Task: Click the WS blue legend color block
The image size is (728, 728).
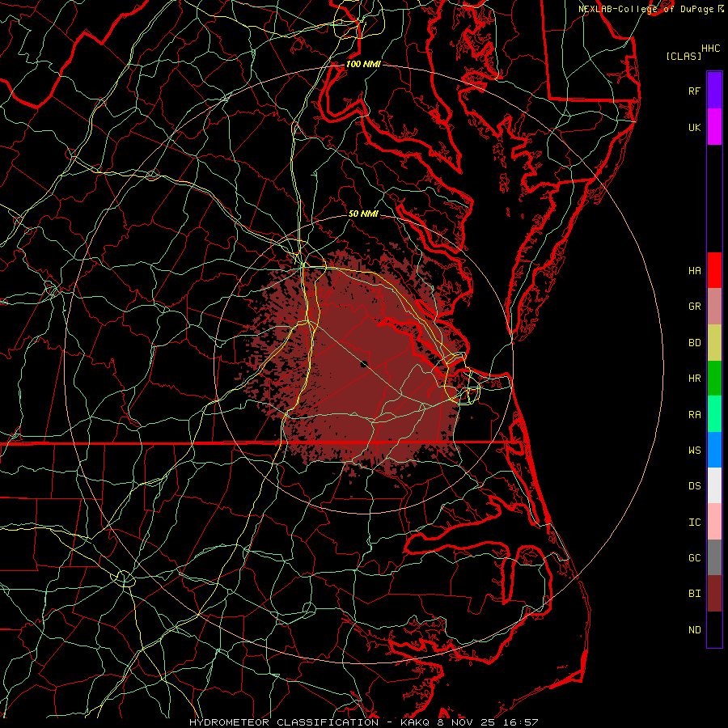Action: tap(714, 450)
